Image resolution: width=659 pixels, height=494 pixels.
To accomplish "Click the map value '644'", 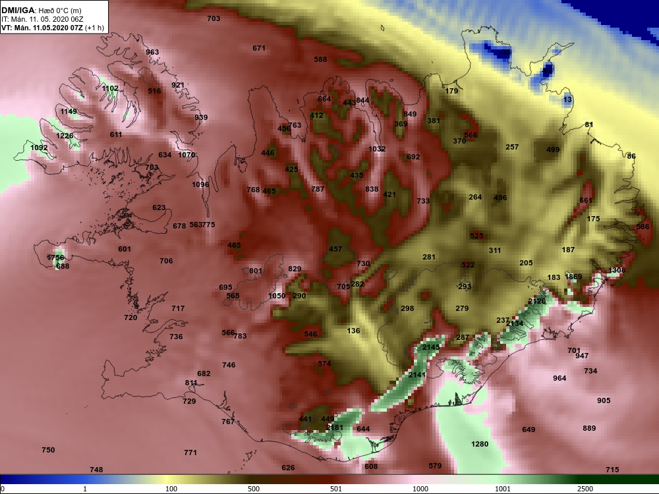I will pos(363,429).
